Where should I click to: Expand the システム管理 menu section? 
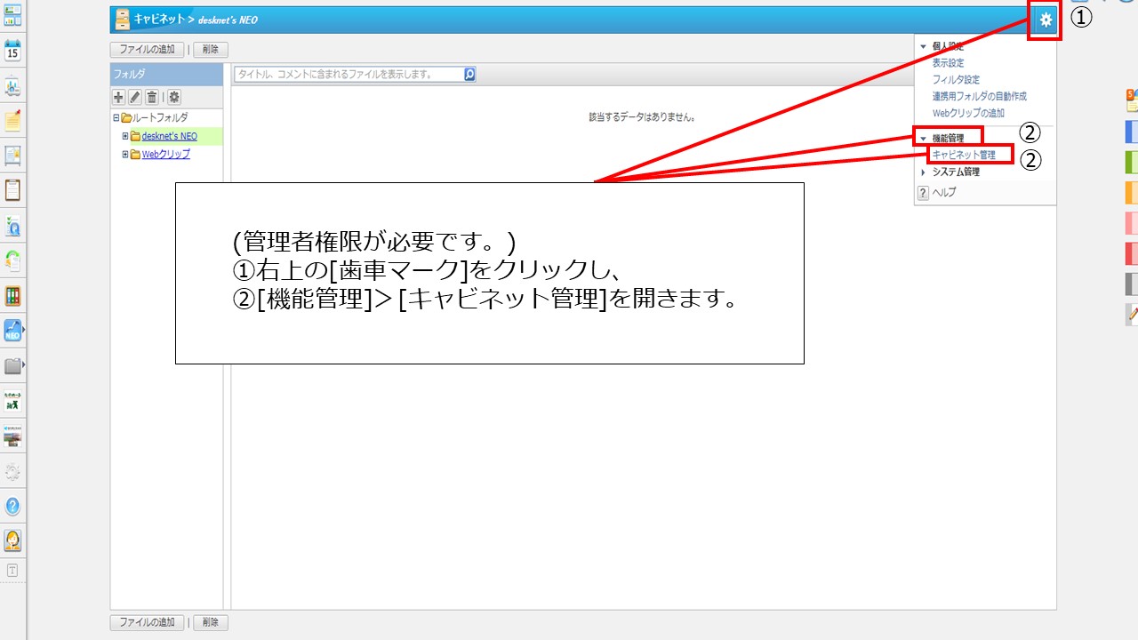(x=923, y=172)
